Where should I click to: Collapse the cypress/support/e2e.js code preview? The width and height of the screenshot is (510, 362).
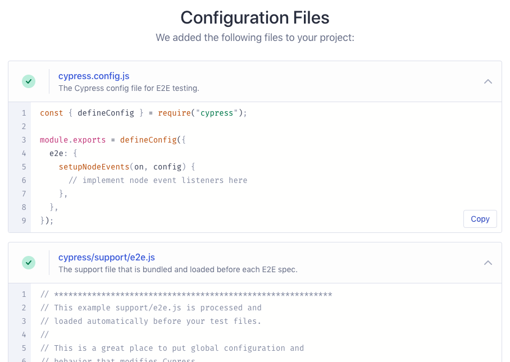point(488,262)
